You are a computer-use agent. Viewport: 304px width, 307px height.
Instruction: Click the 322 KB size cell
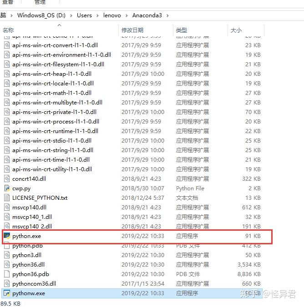[251, 179]
